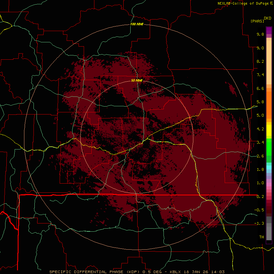Click the 6.6 value on the color scale

(260, 88)
